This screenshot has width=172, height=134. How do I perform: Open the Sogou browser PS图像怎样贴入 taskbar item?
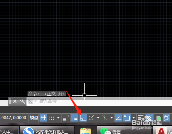pyautogui.click(x=47, y=130)
